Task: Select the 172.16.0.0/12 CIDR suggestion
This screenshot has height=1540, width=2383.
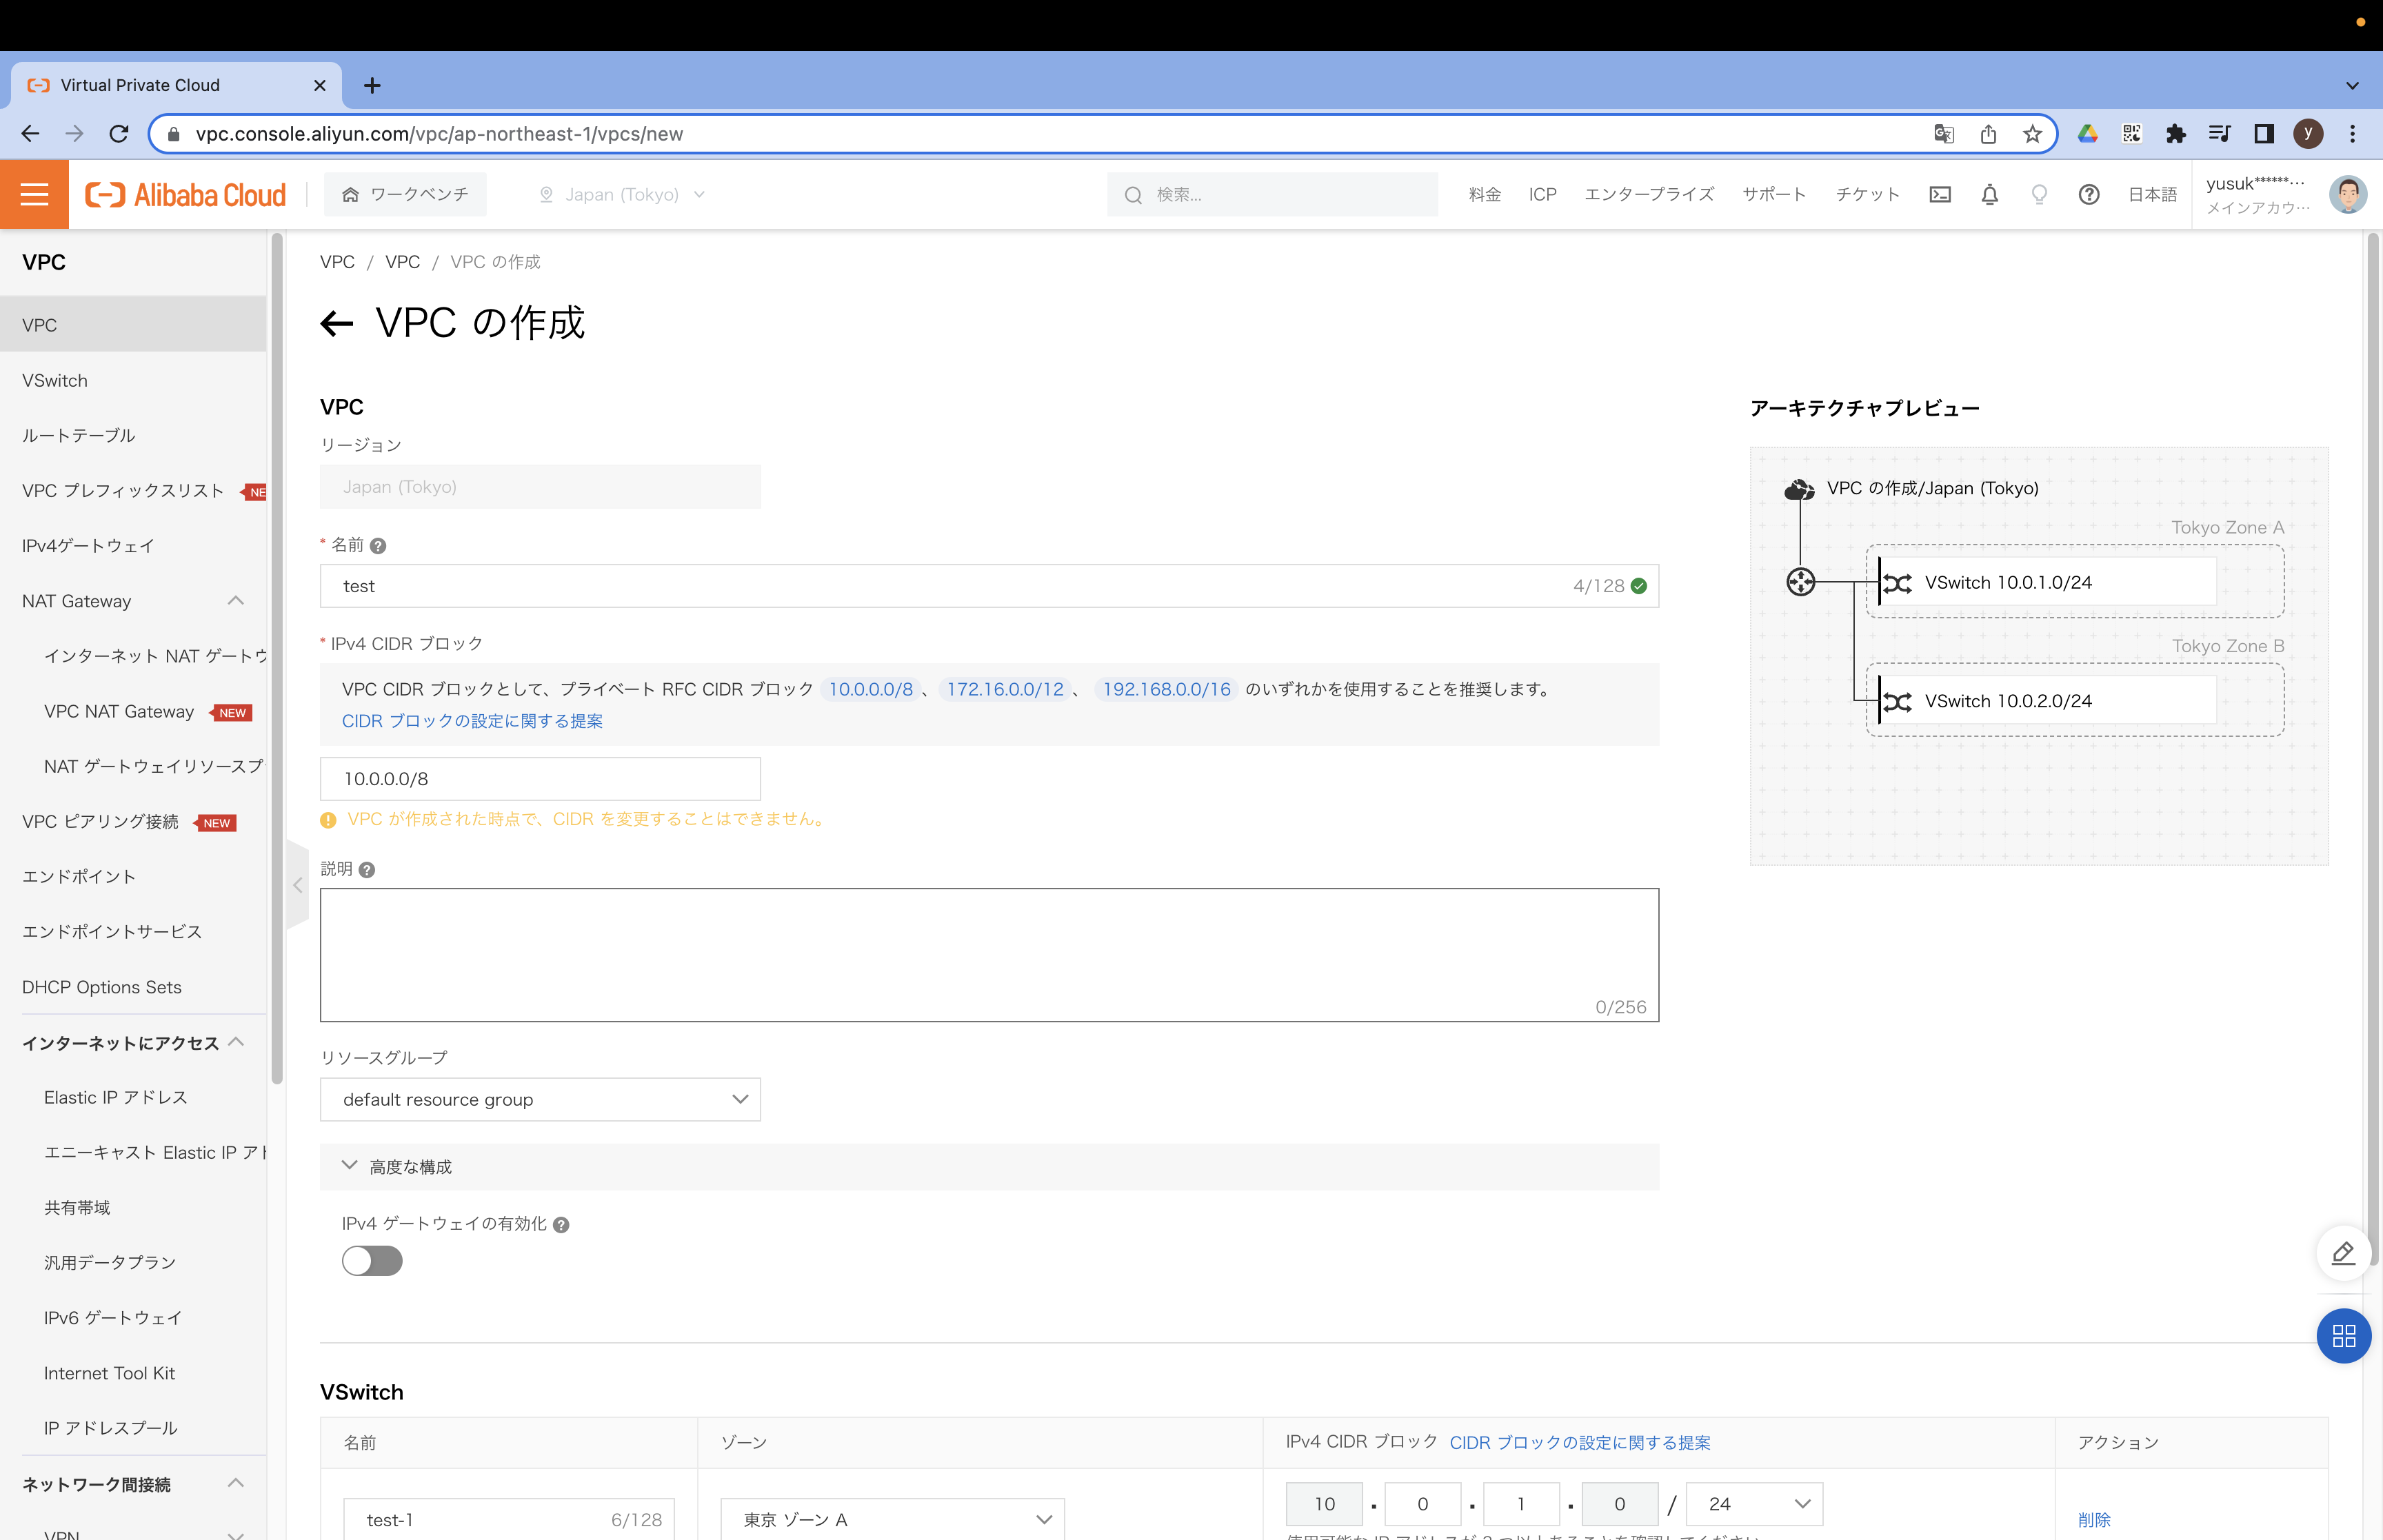Action: tap(1004, 689)
